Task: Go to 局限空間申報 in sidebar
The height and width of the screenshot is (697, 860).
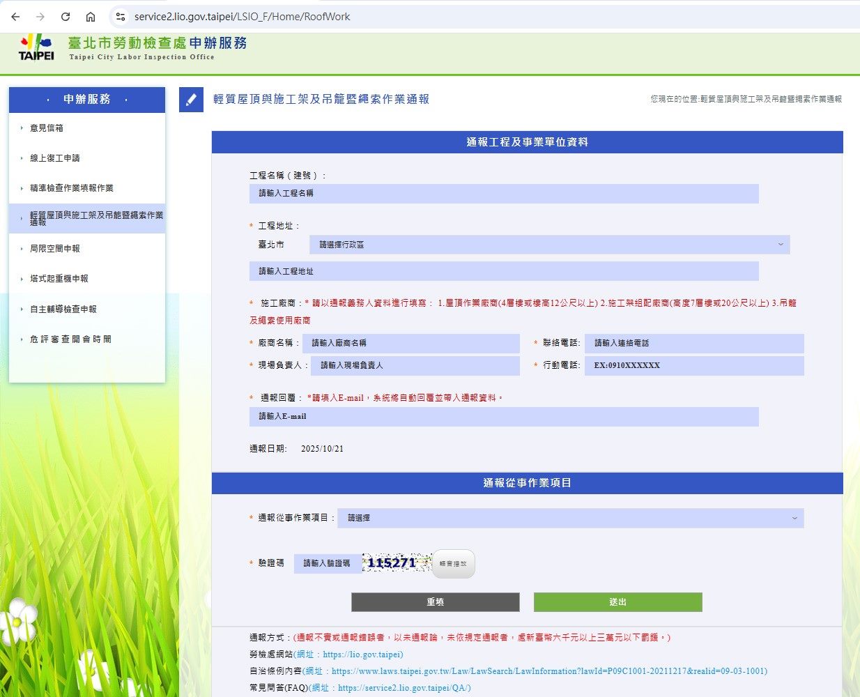Action: click(55, 249)
